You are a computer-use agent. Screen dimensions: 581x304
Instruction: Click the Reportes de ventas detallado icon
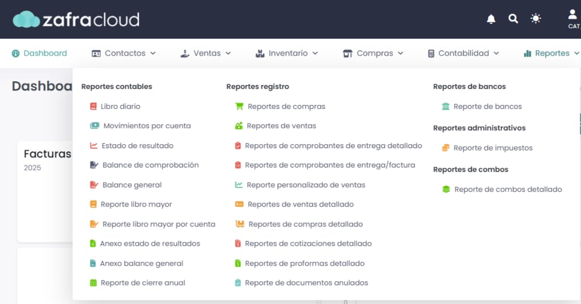point(240,204)
